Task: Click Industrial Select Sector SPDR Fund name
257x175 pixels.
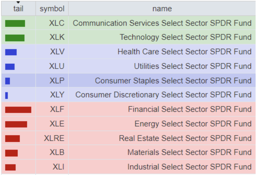Action: [189, 167]
